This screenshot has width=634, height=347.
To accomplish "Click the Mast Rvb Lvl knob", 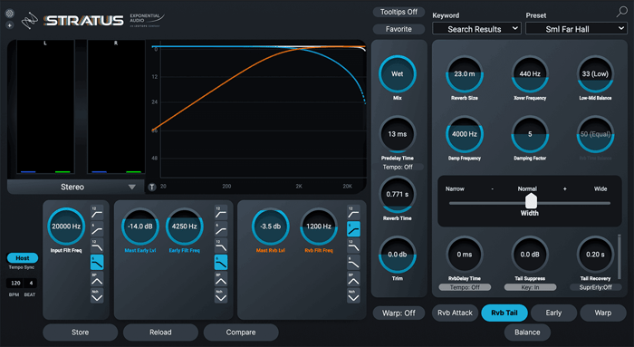I will click(x=271, y=227).
